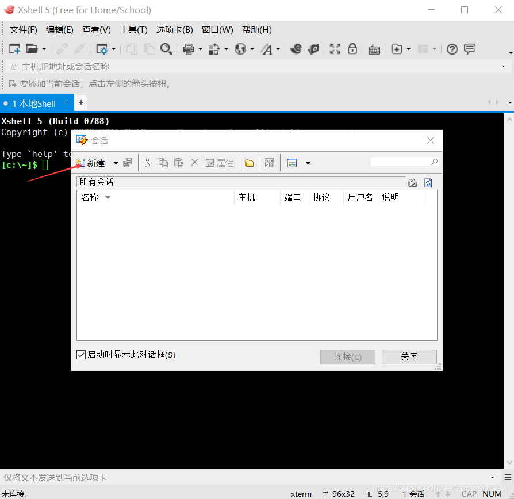This screenshot has height=499, width=514.
Task: Open dropdown arrow next to 新建
Action: click(x=116, y=163)
